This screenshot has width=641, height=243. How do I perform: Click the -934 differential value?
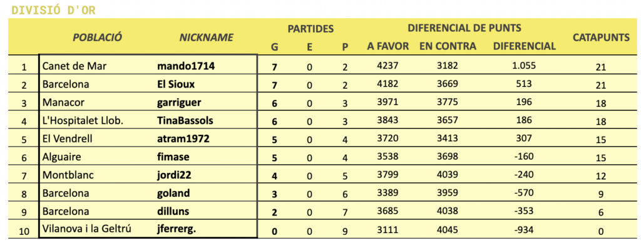click(524, 230)
